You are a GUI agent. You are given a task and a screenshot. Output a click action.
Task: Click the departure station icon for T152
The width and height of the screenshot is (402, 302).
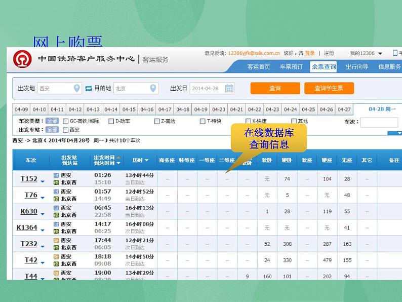pyautogui.click(x=57, y=175)
